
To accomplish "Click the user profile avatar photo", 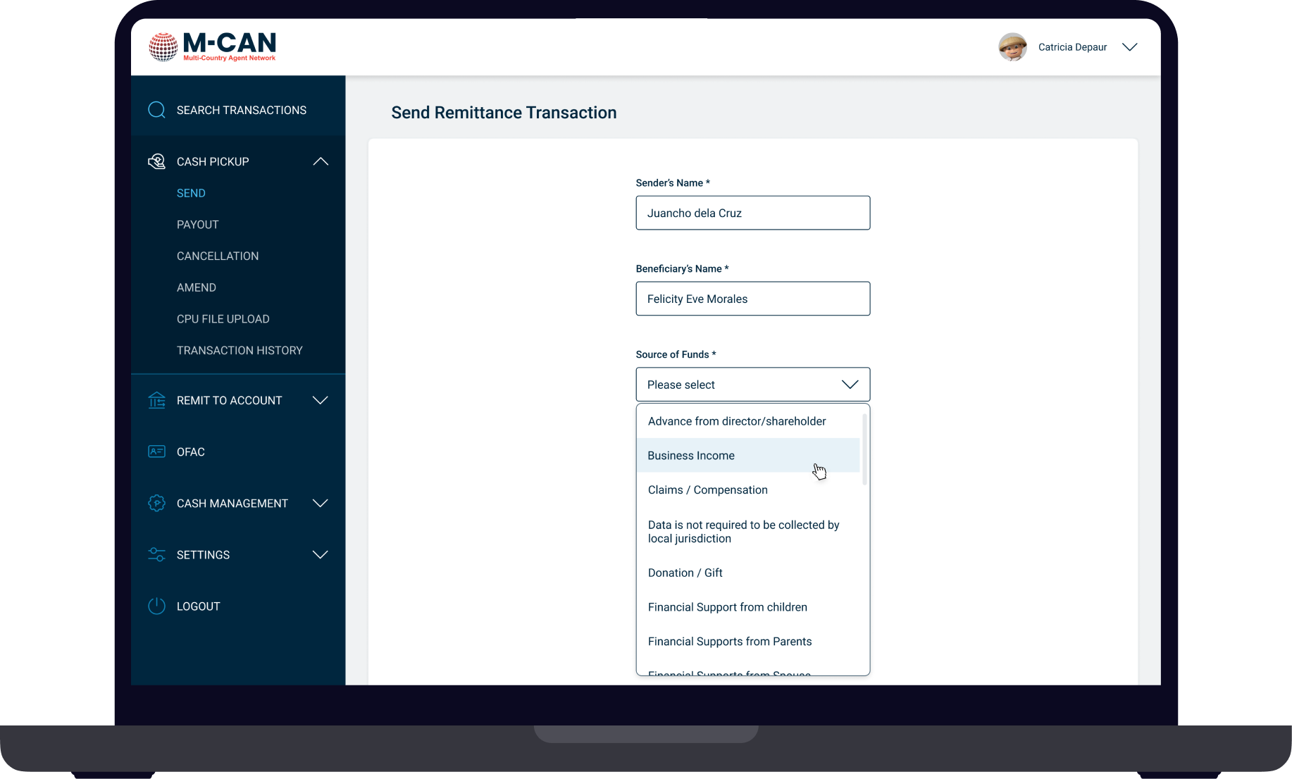I will click(1012, 47).
